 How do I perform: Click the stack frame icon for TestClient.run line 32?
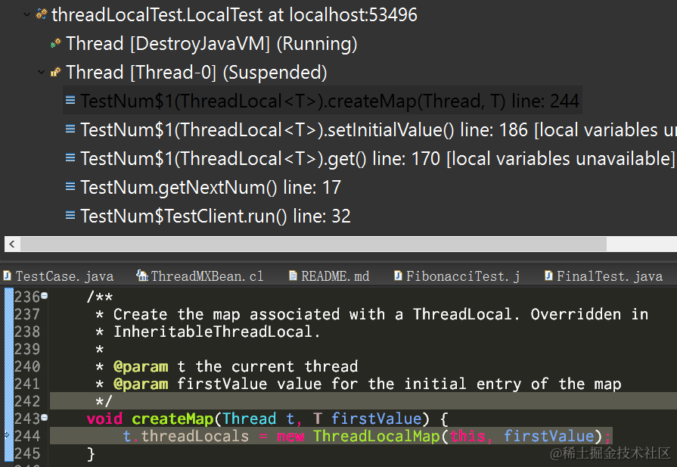[x=70, y=215]
